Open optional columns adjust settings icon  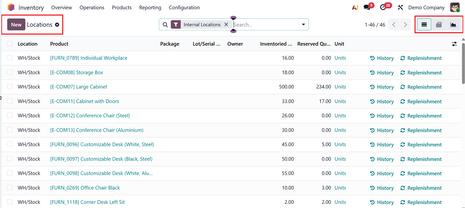point(454,44)
